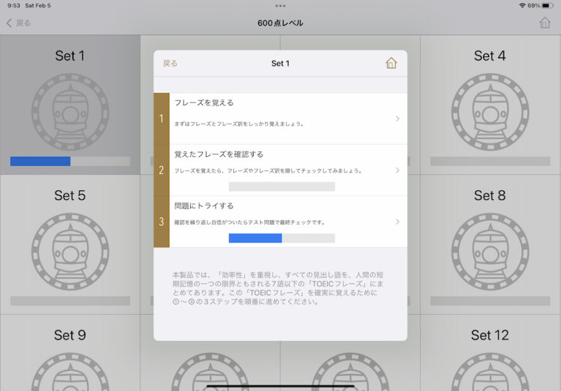
Task: Tap blue progress bar under Set 1 tile
Action: coord(70,161)
